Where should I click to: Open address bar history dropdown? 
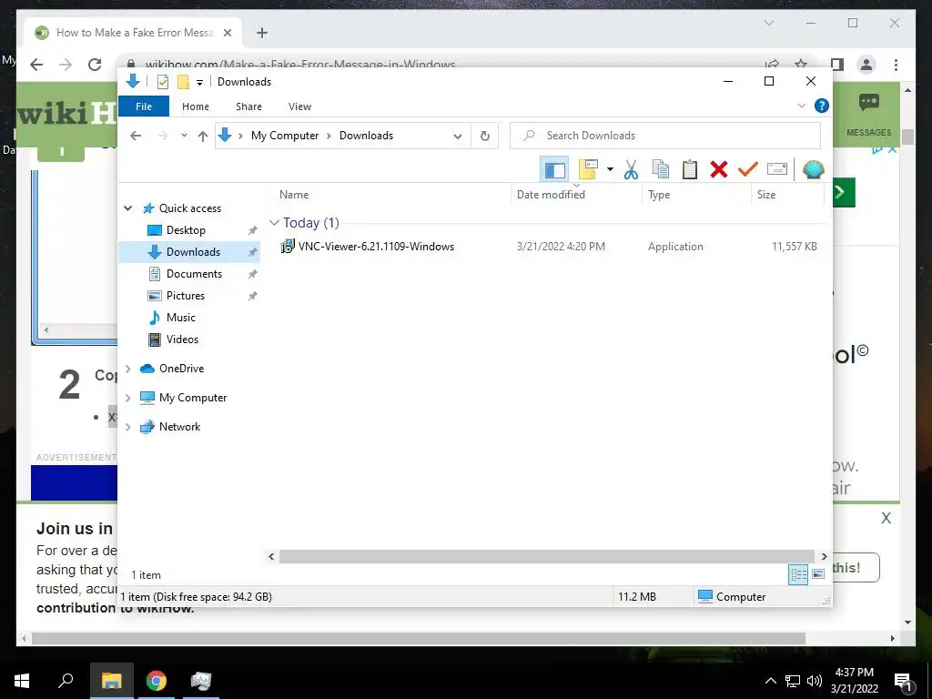click(x=458, y=137)
